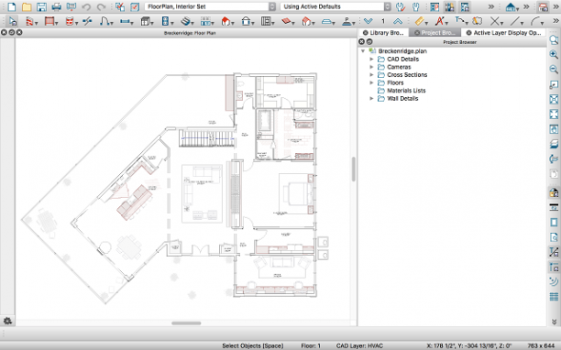Save the current plan
This screenshot has height=350, width=561.
pos(41,6)
